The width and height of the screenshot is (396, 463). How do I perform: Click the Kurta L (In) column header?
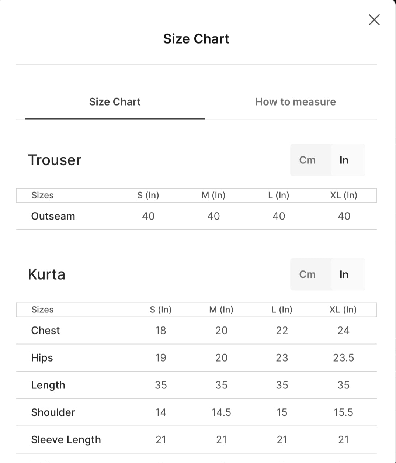[x=282, y=310]
